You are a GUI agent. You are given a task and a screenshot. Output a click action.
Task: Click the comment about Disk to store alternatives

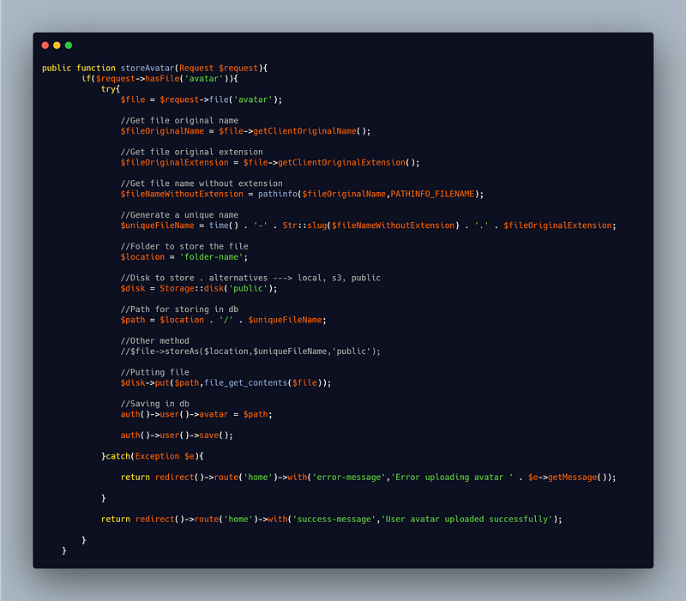point(250,278)
